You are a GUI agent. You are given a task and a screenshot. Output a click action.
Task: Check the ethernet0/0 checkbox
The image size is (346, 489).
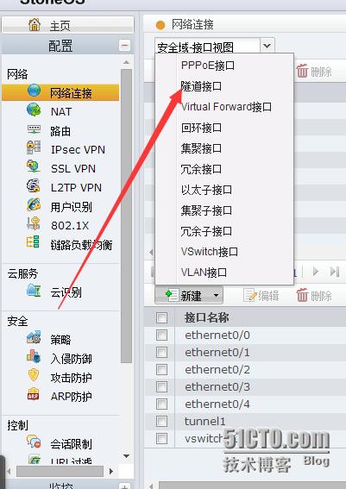(x=161, y=335)
